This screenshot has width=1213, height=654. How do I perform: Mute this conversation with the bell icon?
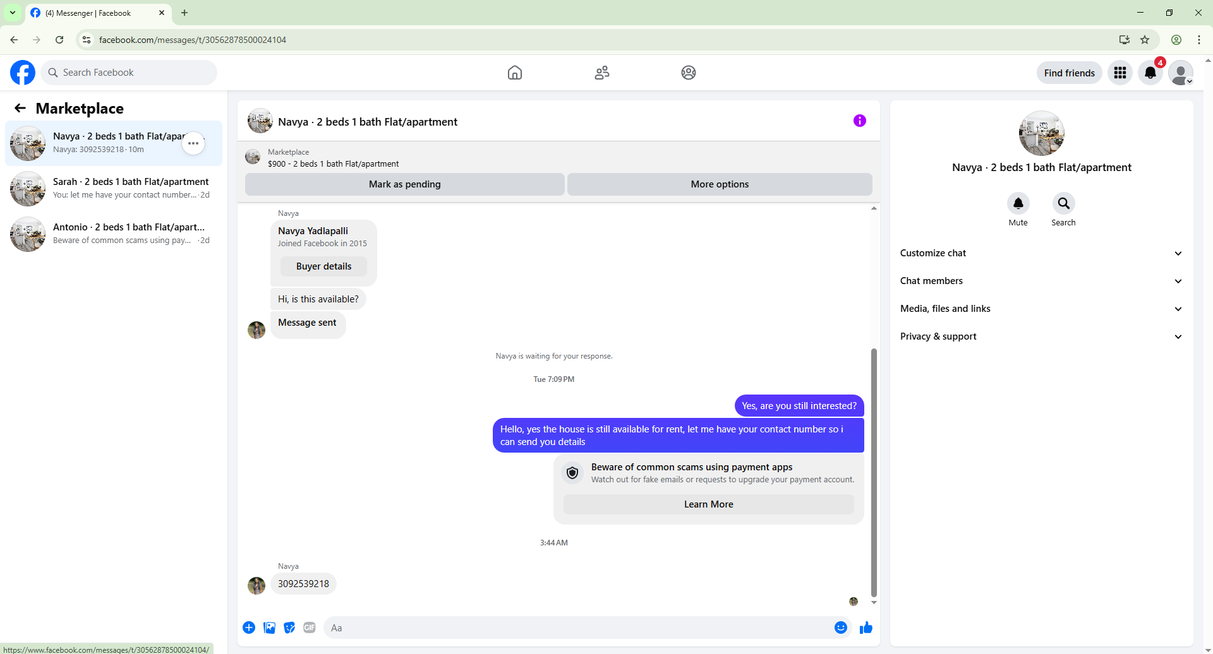[1018, 203]
